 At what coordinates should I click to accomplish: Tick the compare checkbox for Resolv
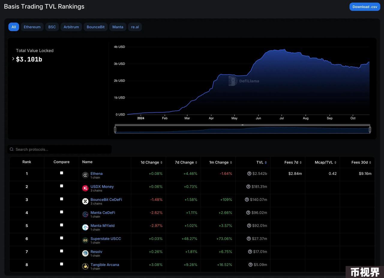point(61,251)
